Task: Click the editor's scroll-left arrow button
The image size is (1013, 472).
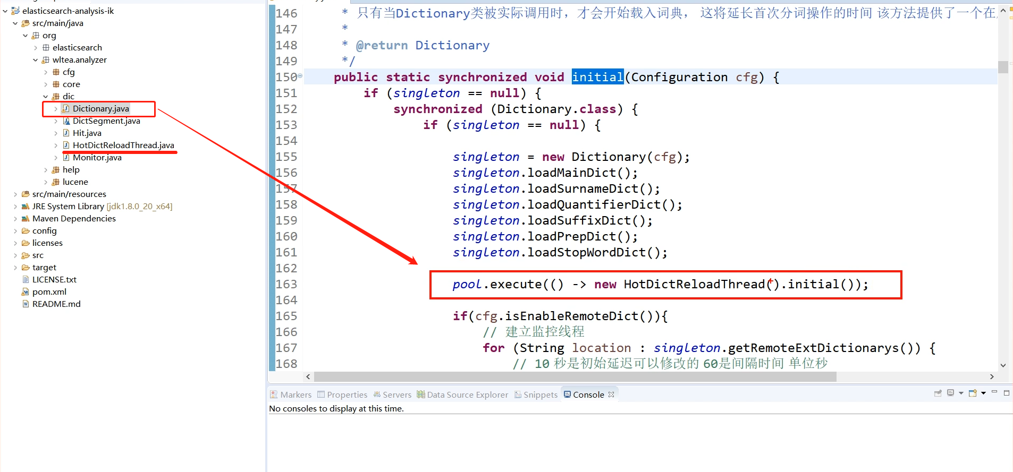Action: pyautogui.click(x=308, y=376)
